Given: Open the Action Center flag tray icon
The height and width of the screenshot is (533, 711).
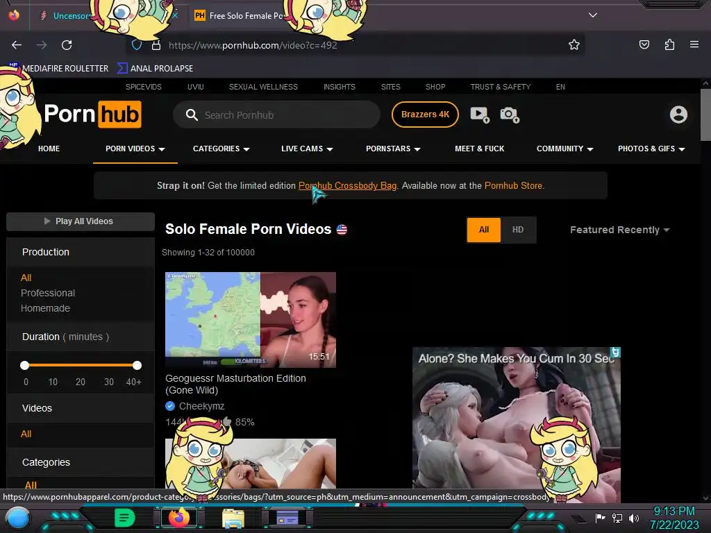Looking at the screenshot, I should (601, 518).
